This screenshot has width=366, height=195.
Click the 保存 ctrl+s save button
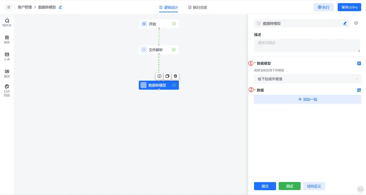pos(349,7)
